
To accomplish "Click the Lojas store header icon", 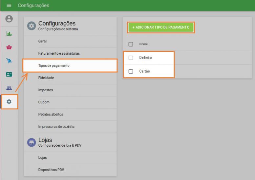I will click(32, 142).
